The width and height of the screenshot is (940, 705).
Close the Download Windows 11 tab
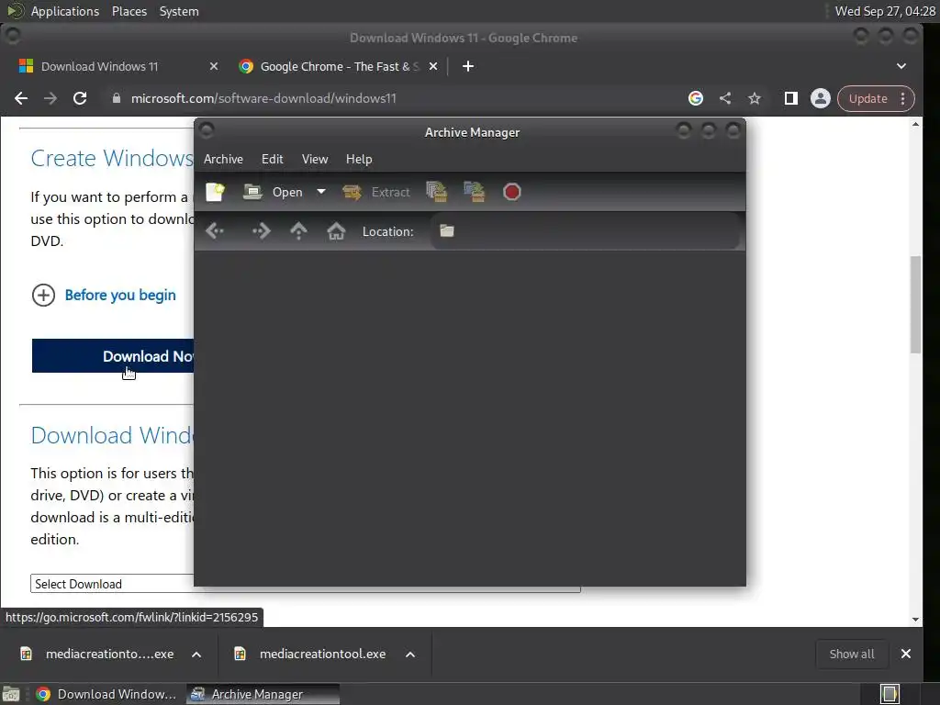pyautogui.click(x=213, y=66)
